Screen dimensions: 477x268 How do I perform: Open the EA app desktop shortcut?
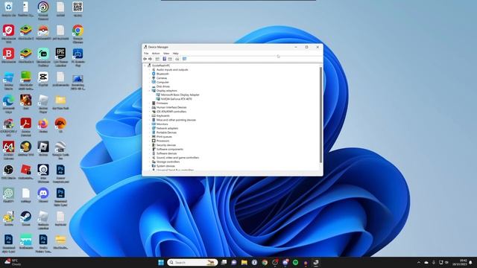(x=60, y=126)
